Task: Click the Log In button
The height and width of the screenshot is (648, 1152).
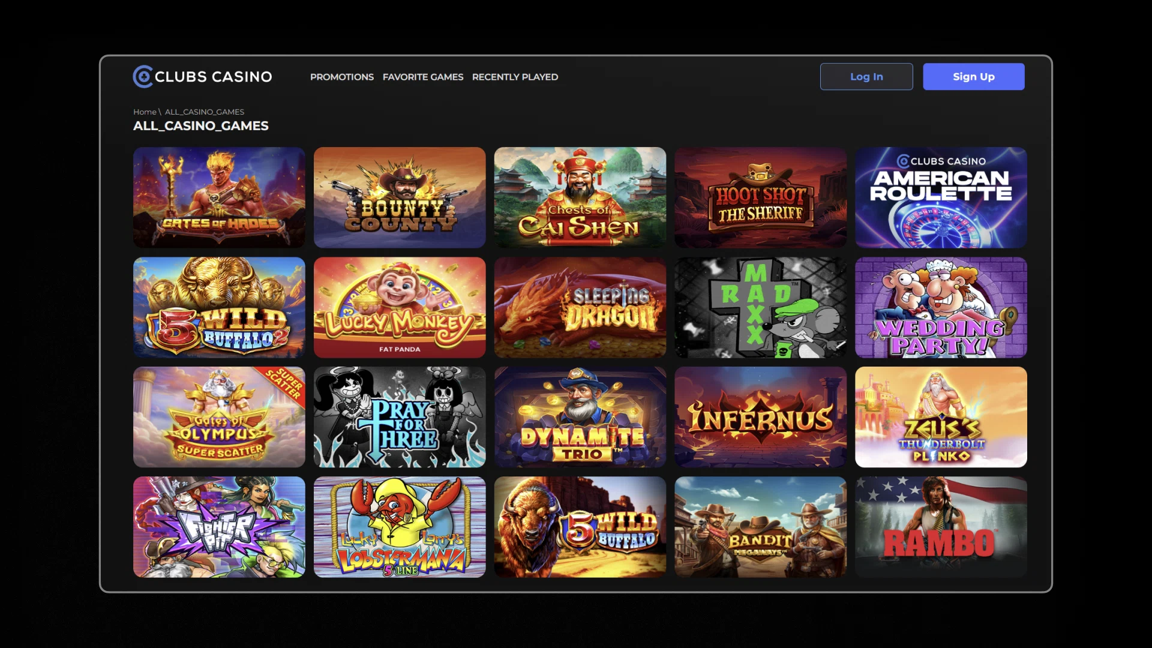Action: (866, 77)
